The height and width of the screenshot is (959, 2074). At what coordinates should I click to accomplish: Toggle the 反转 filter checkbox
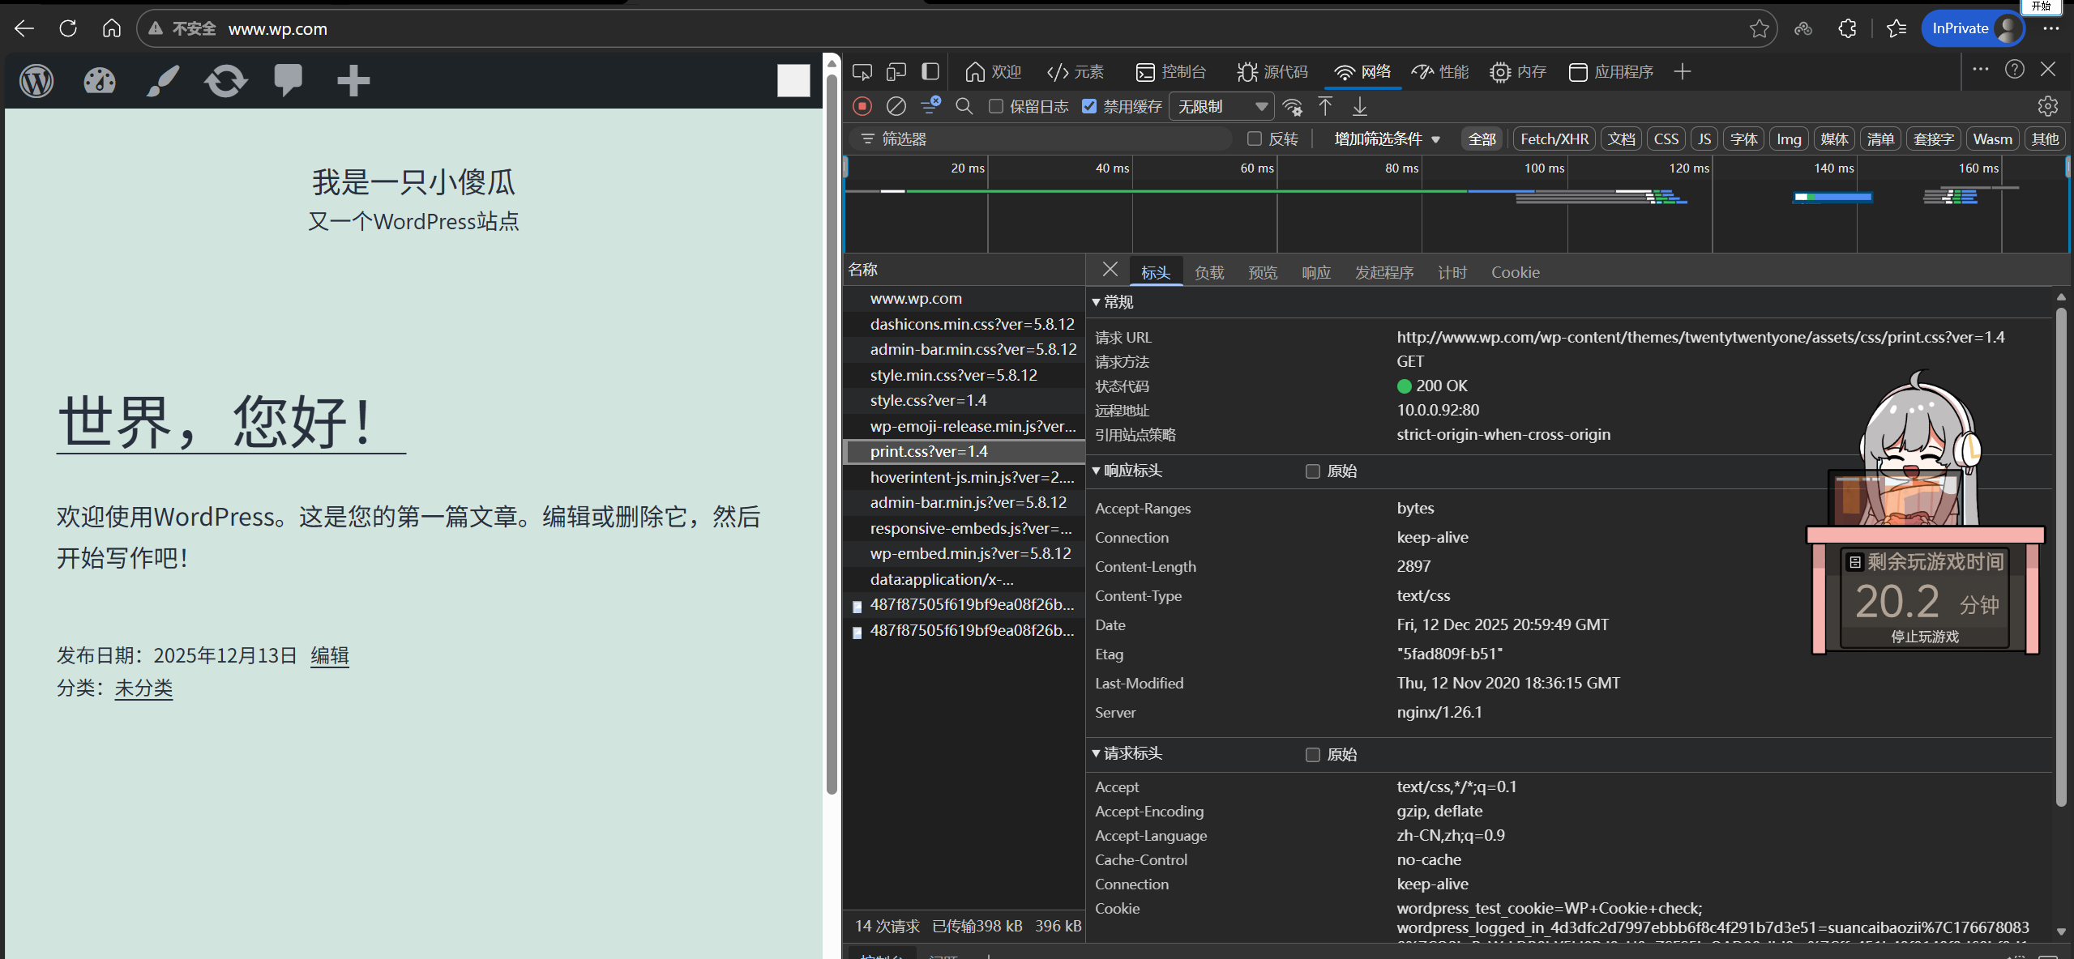click(1255, 139)
